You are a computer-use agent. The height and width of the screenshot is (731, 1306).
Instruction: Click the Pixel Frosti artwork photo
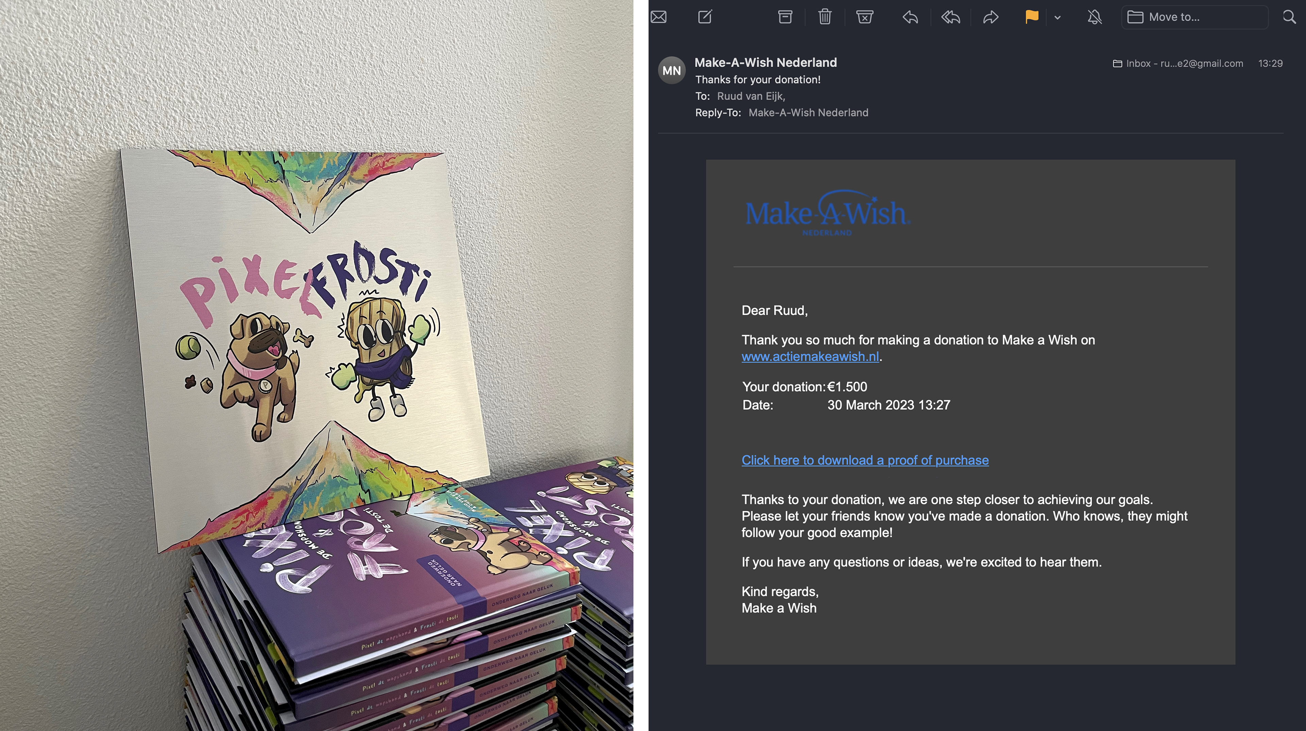click(x=316, y=365)
